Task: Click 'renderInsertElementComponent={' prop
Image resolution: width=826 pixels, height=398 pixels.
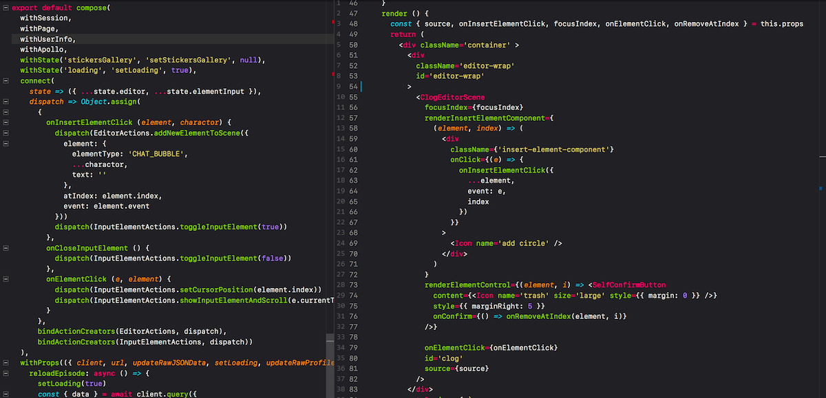Action: tap(489, 118)
